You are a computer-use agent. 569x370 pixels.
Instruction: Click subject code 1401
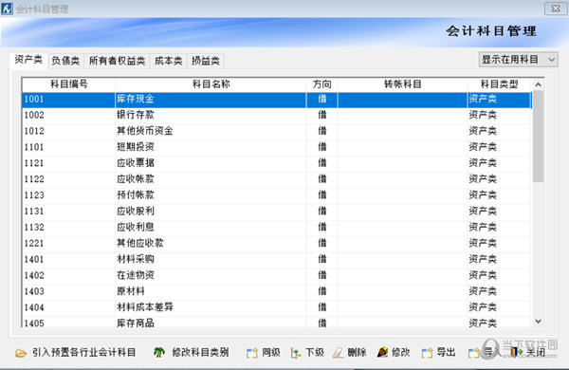click(x=34, y=259)
